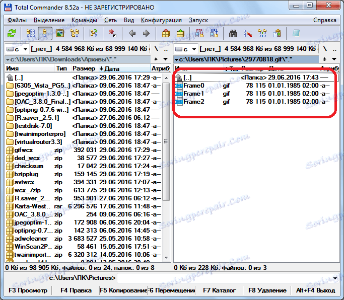Click the left panel vertical scrollbar thumb
The height and width of the screenshot is (300, 344).
coord(166,141)
